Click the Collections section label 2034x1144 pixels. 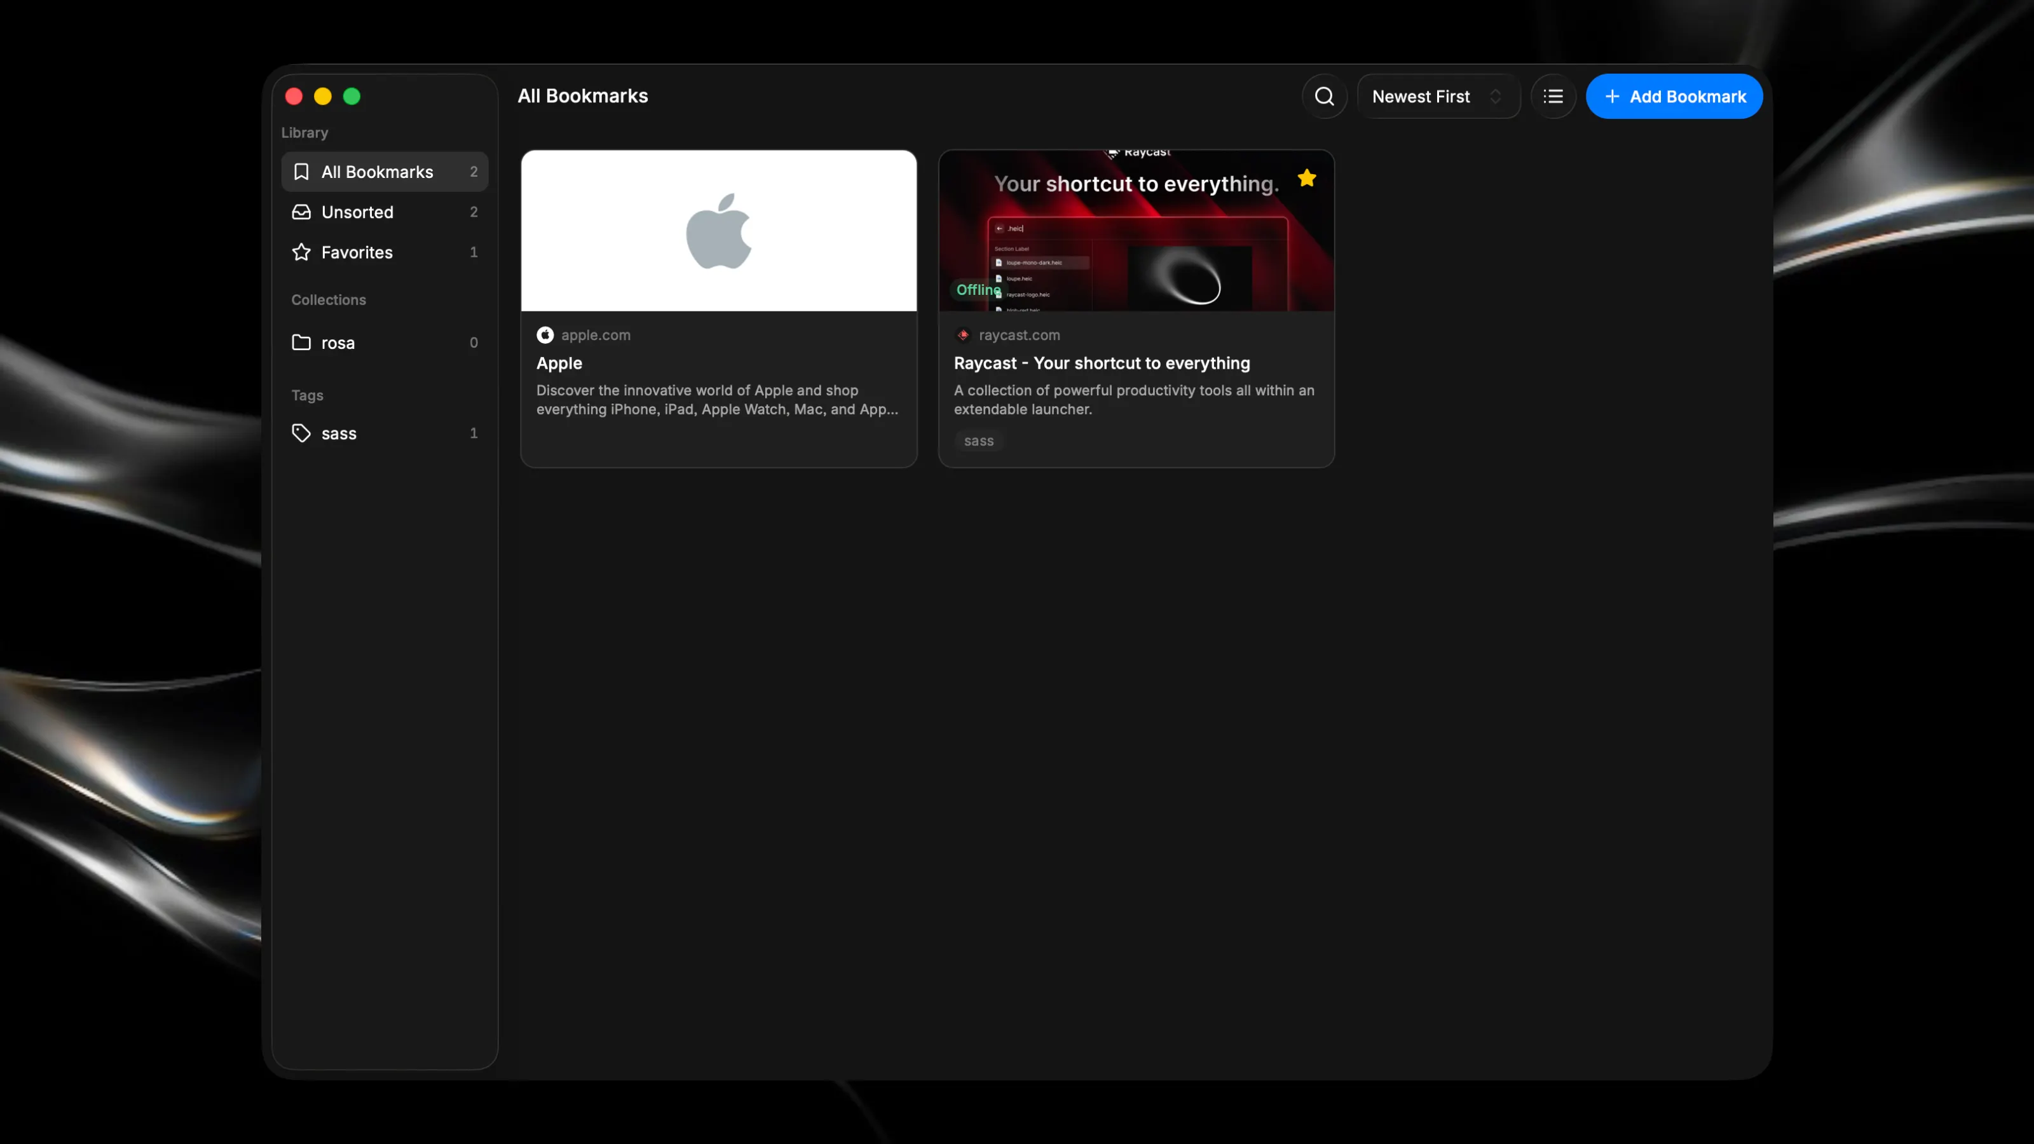click(329, 300)
